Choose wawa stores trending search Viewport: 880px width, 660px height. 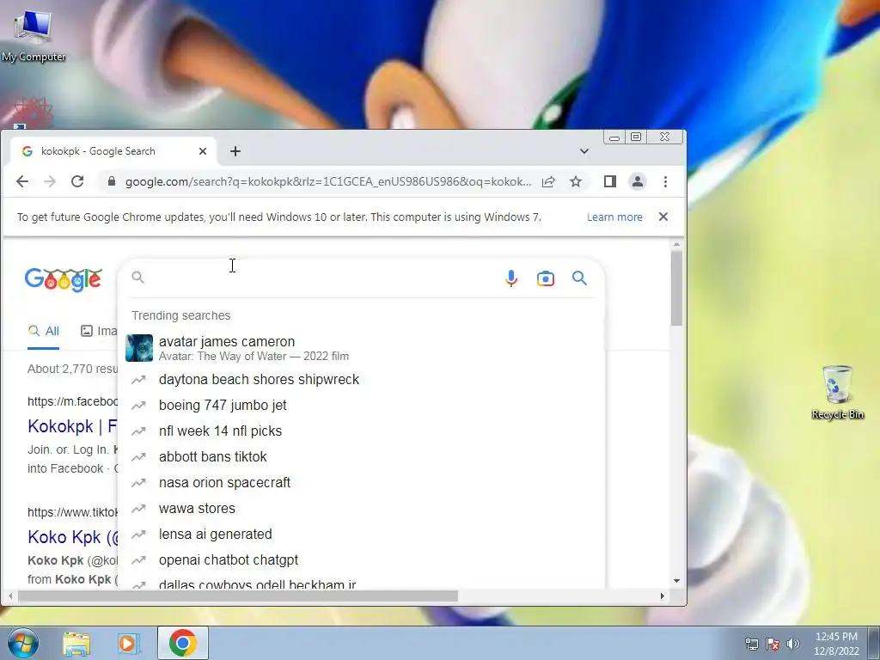[362, 509]
